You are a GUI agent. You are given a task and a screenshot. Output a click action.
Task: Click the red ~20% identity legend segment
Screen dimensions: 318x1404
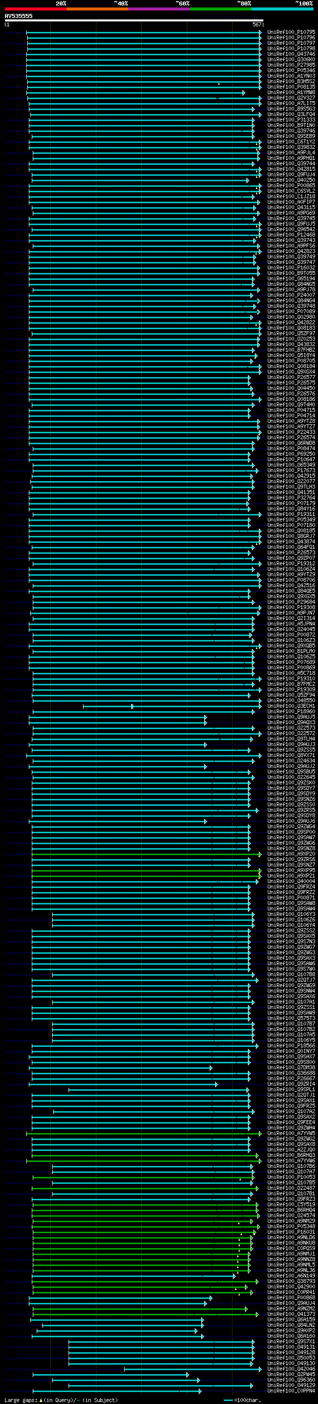click(35, 9)
